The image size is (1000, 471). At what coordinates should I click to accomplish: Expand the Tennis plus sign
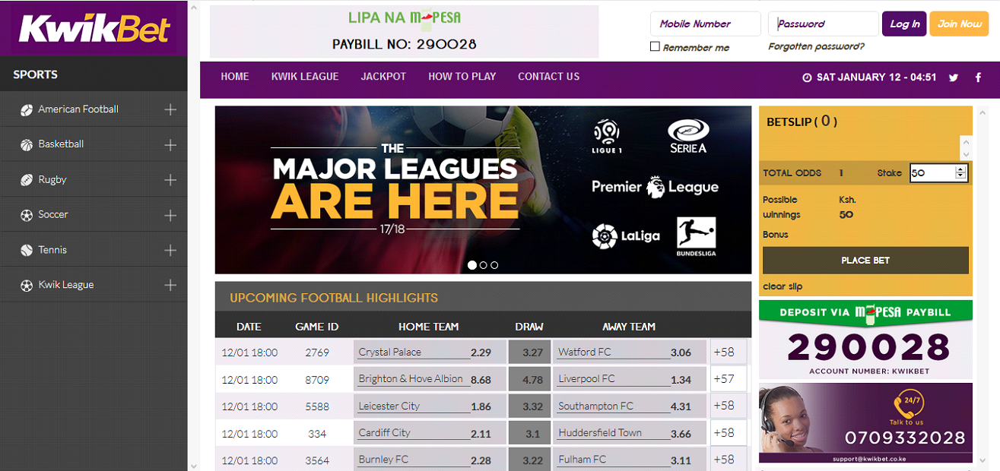click(x=170, y=250)
